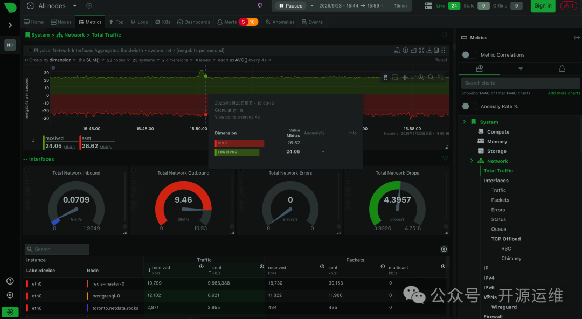Open the Dashboards tab

193,22
